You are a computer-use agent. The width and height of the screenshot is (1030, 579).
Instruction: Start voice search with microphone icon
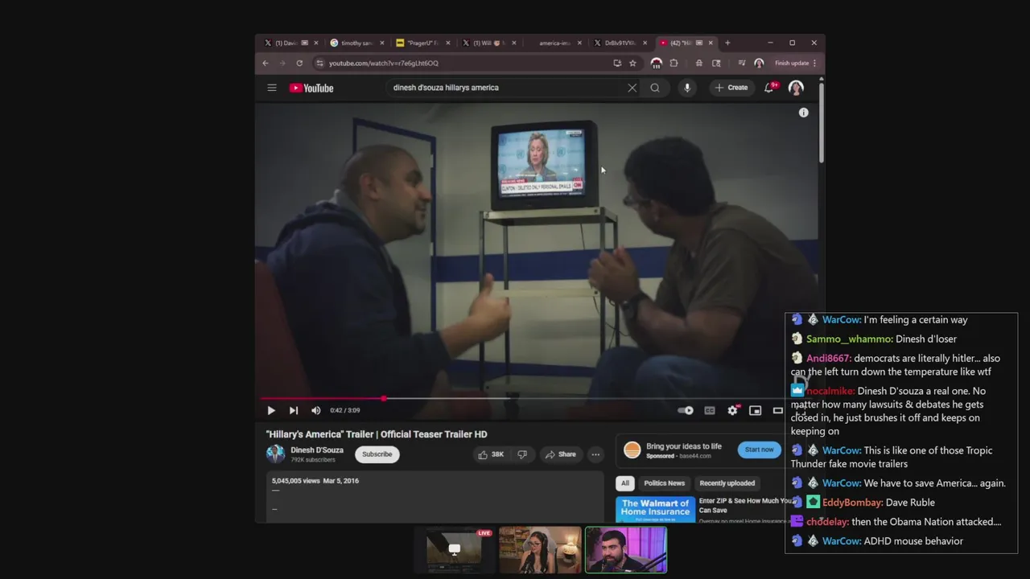coord(686,88)
